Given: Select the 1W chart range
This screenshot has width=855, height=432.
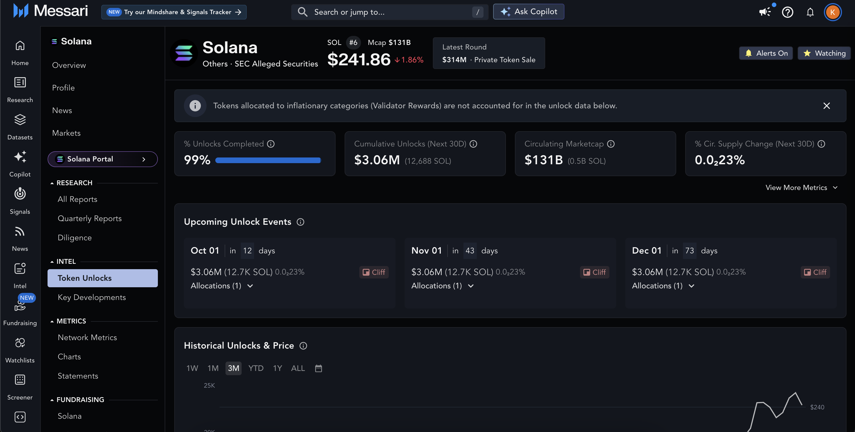Looking at the screenshot, I should 192,368.
